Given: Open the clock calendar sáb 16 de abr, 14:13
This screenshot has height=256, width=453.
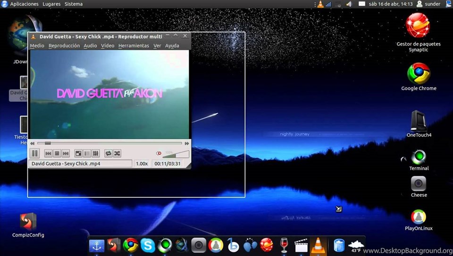Looking at the screenshot, I should [x=391, y=4].
